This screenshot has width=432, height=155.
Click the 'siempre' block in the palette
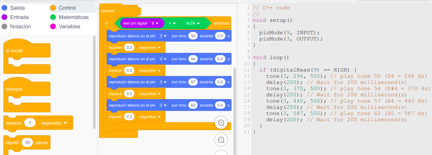pos(14,89)
